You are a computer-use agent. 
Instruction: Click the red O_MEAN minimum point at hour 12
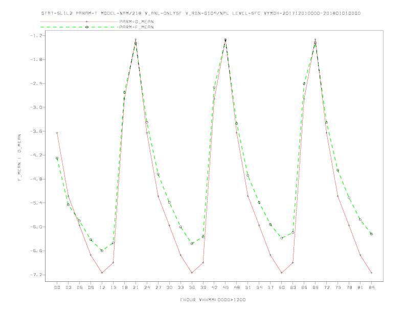[x=102, y=273]
